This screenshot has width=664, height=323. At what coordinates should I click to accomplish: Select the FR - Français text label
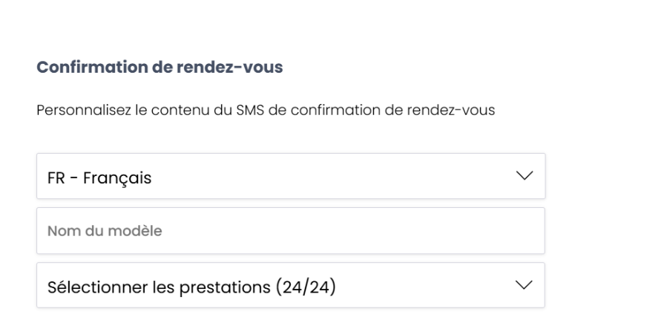pyautogui.click(x=99, y=178)
